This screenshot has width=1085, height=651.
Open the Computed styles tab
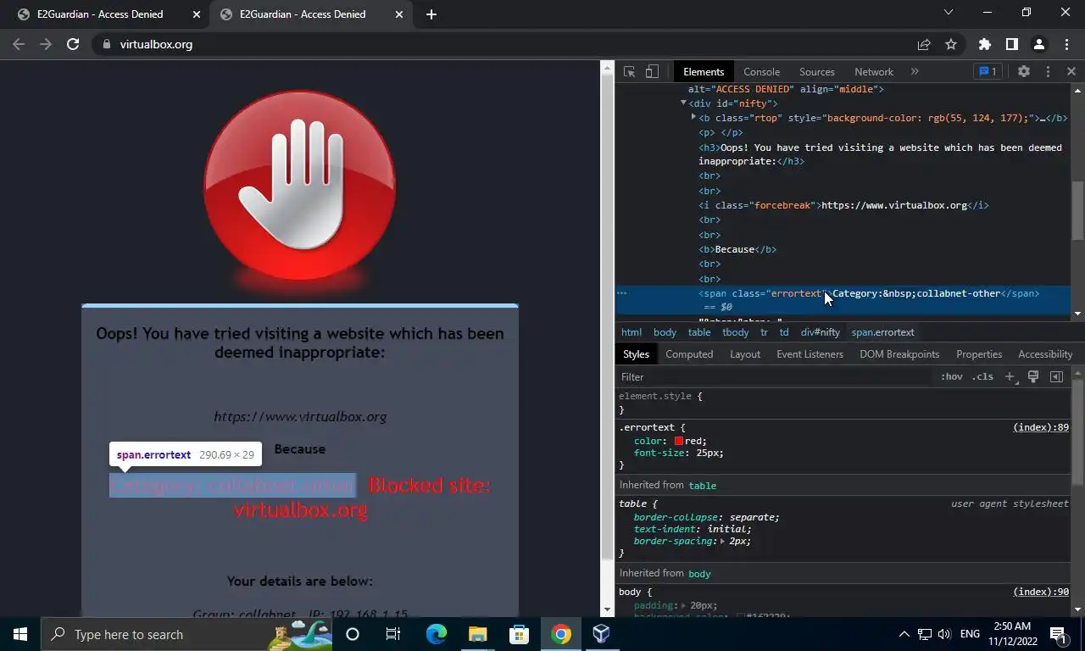[x=689, y=354]
